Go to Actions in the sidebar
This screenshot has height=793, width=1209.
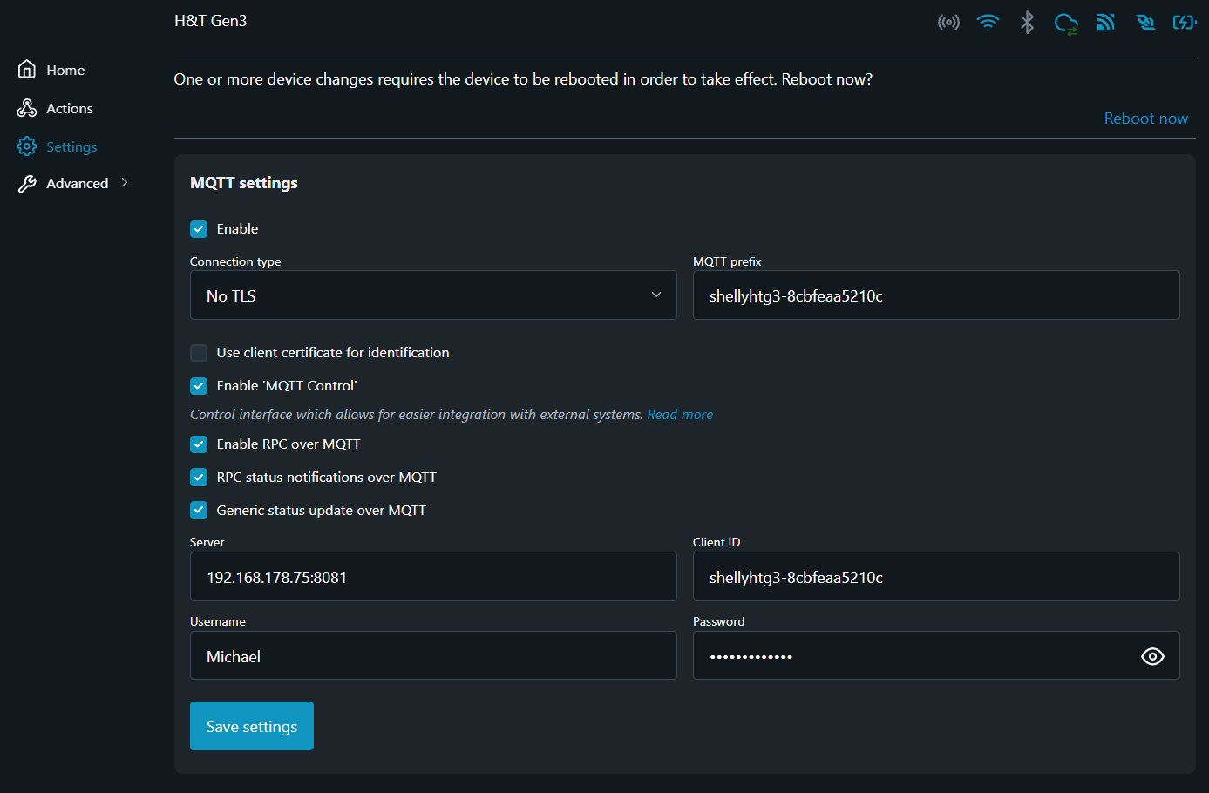tap(69, 109)
